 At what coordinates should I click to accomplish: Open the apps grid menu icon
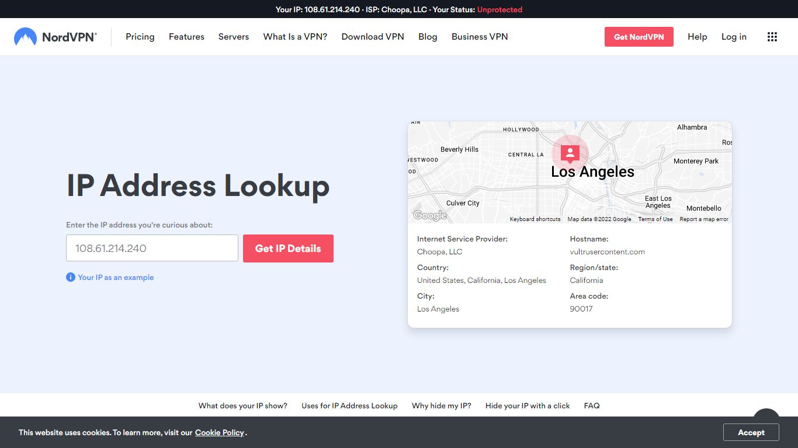tap(772, 37)
